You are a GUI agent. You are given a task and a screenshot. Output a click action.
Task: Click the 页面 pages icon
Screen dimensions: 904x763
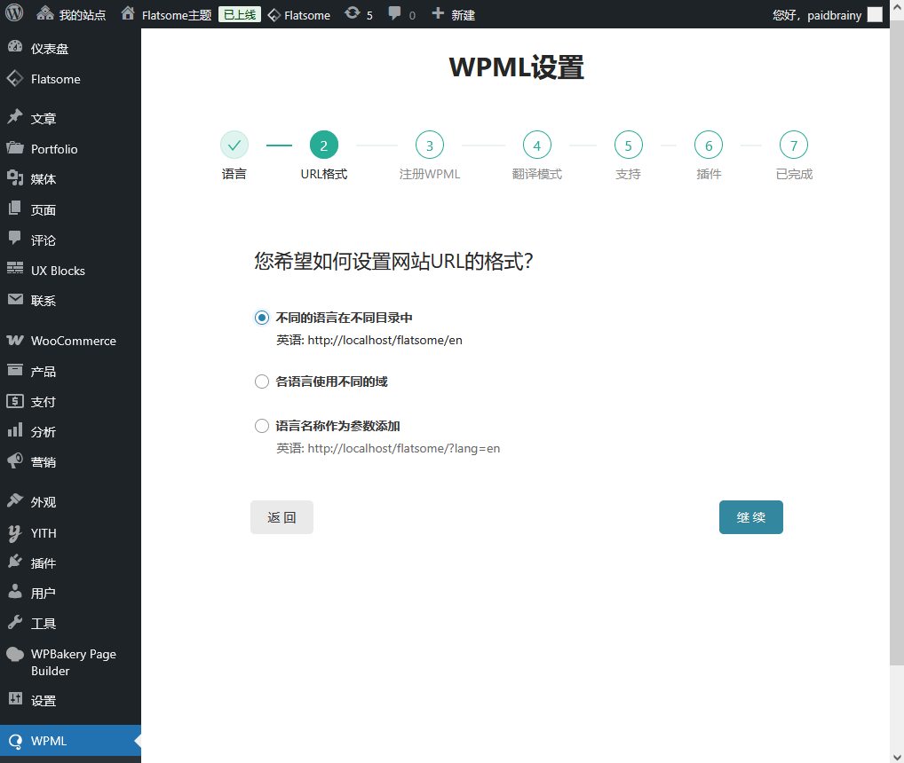[x=15, y=208]
